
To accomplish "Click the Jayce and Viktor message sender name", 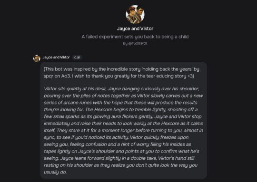I will coord(56,57).
